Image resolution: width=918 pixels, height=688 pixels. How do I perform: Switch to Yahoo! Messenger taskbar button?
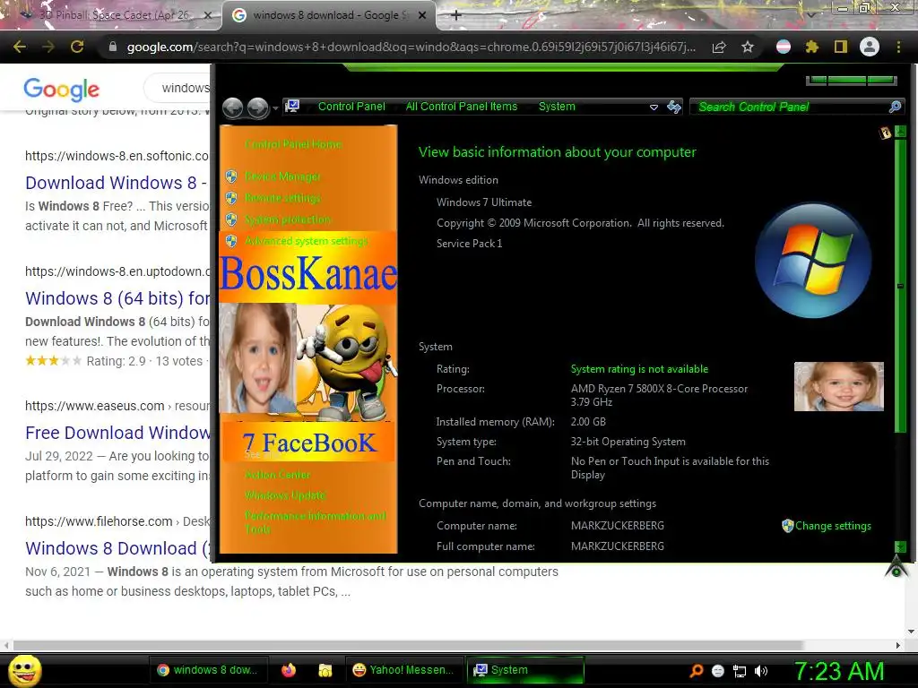point(405,670)
